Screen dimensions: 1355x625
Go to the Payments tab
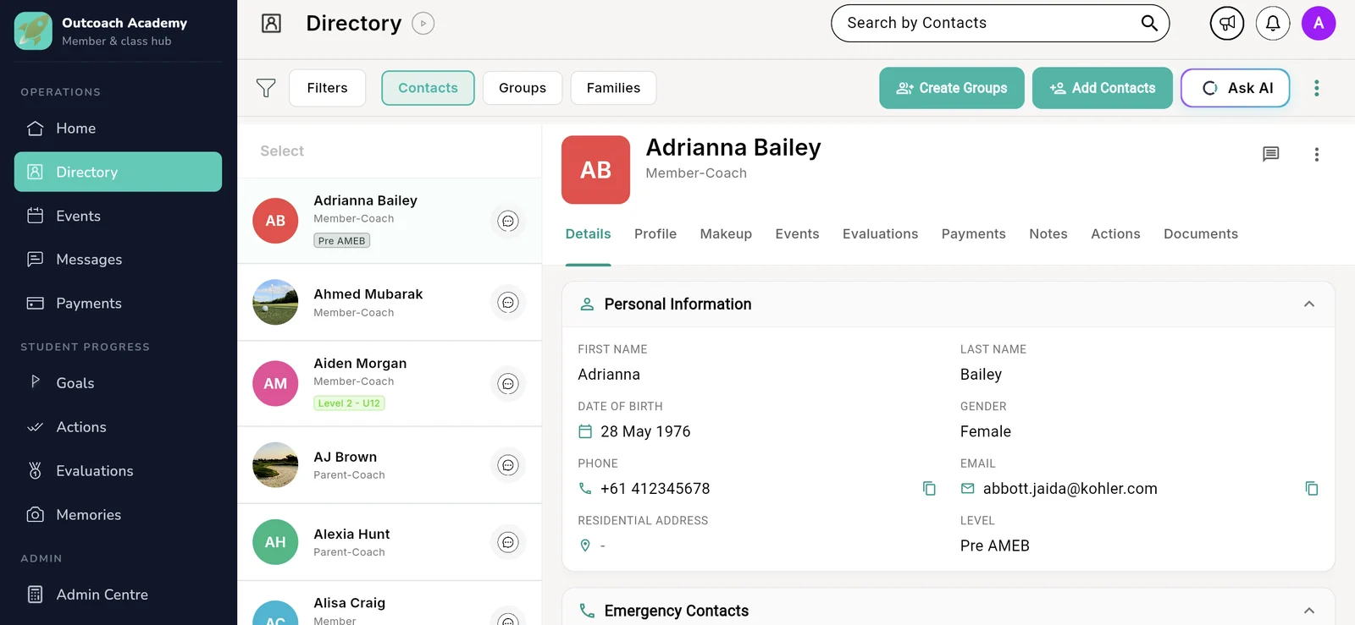coord(974,234)
